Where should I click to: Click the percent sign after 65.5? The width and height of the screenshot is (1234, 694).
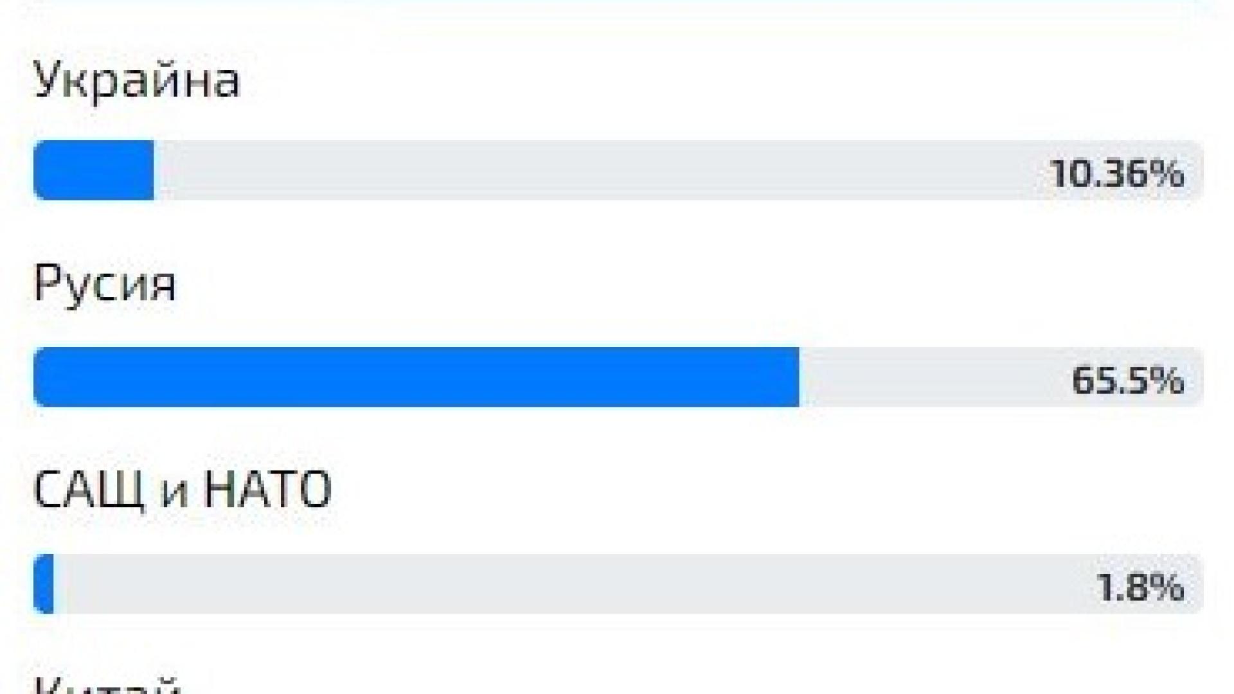(x=1167, y=380)
